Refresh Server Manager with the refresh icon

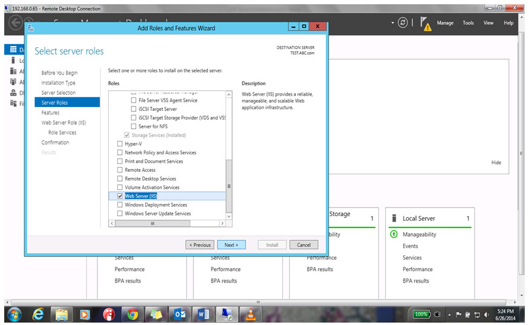pyautogui.click(x=403, y=22)
